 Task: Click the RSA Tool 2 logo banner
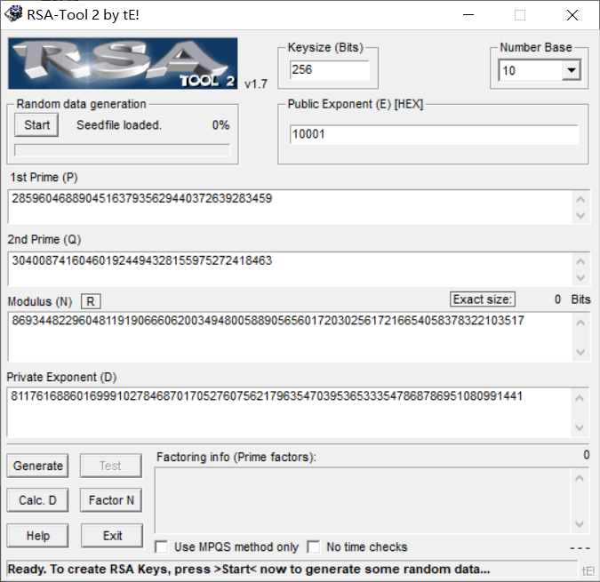tap(123, 63)
